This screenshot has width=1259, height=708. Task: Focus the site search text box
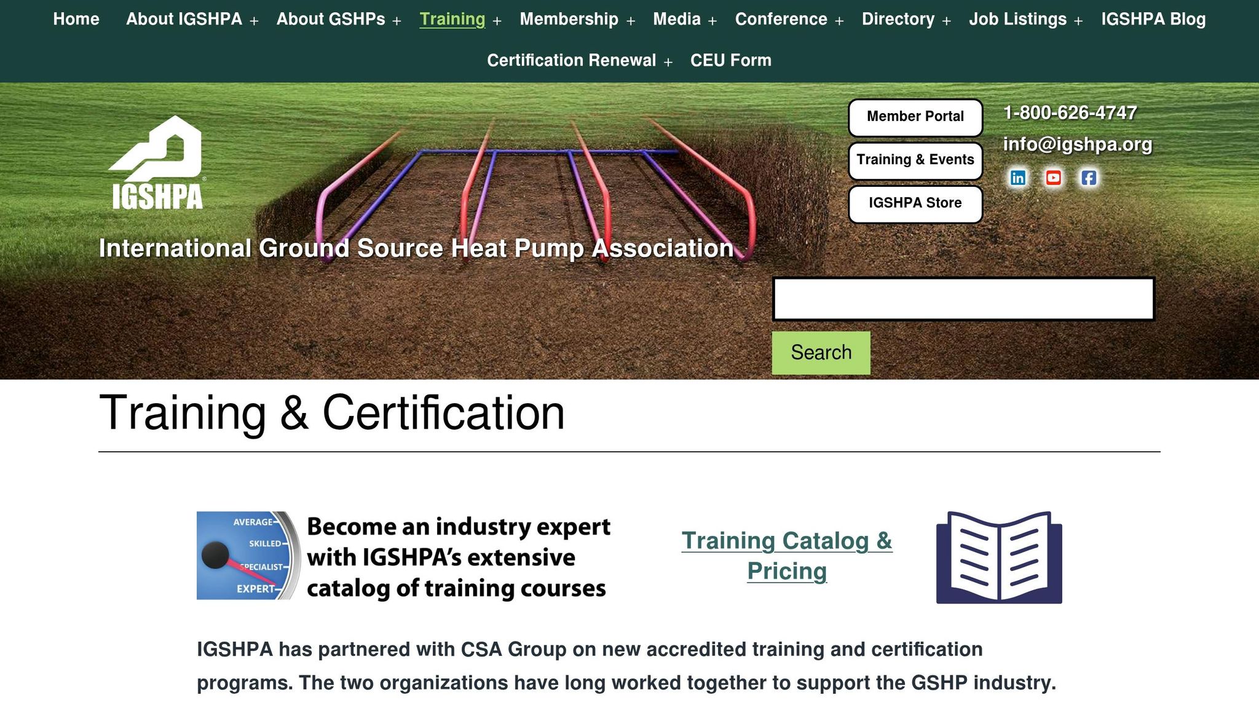tap(964, 299)
